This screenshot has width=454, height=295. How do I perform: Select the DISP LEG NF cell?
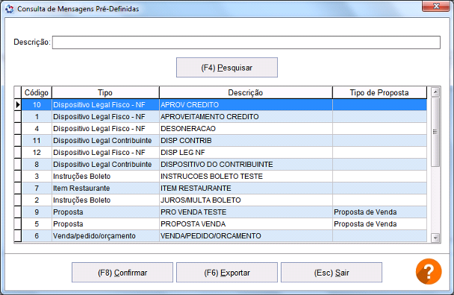point(246,152)
